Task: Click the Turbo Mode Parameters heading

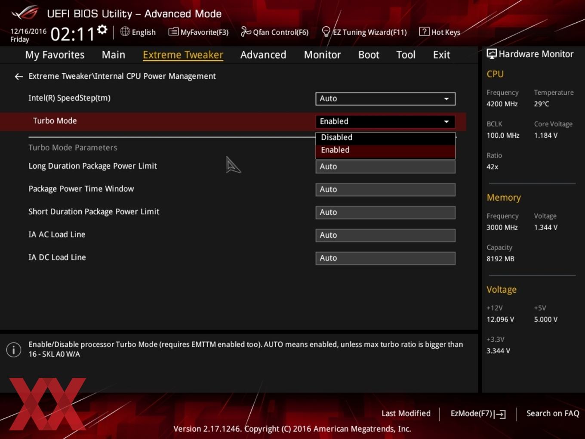Action: pos(73,148)
